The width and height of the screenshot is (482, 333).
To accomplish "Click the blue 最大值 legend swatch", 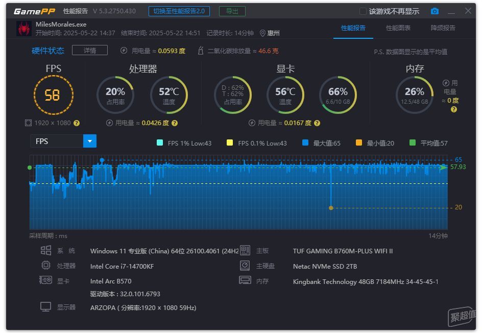I will [x=305, y=142].
